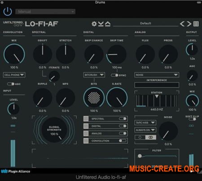202x181 pixels.
Task: Click the Convolution Mix knob
Action: pyautogui.click(x=14, y=54)
